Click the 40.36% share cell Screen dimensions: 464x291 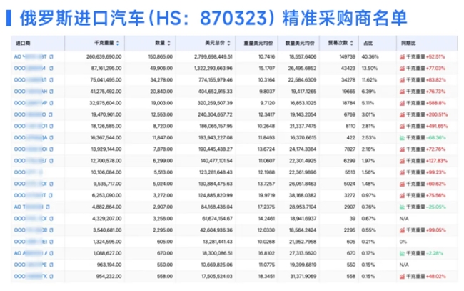(x=371, y=56)
